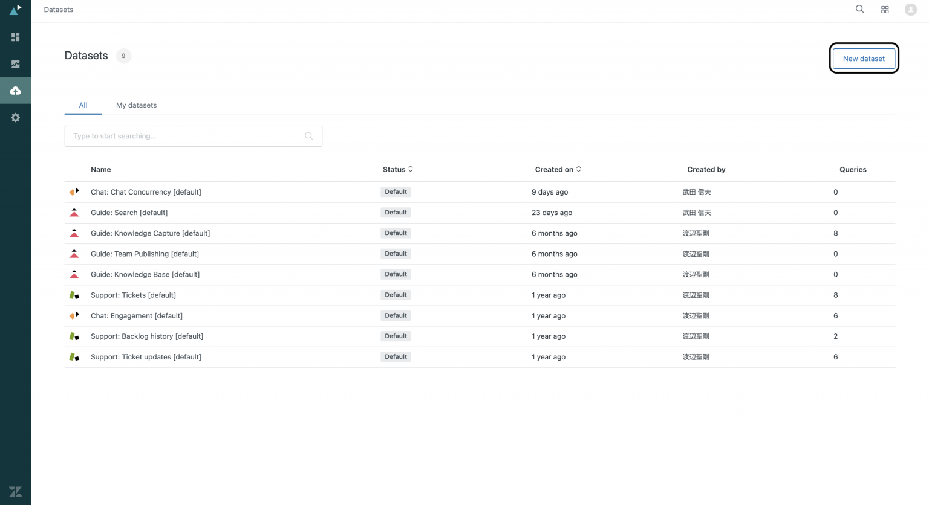
Task: Open search via the magnifier icon
Action: click(859, 10)
